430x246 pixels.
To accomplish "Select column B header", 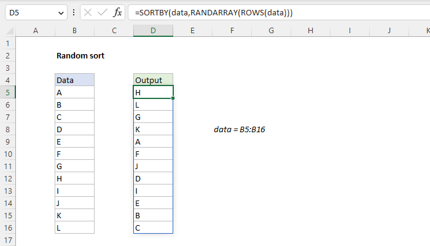I will point(74,31).
